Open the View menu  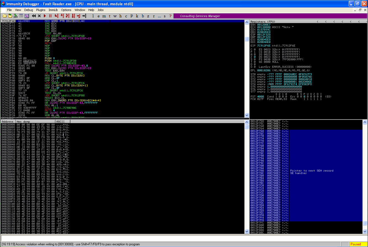tap(18, 10)
